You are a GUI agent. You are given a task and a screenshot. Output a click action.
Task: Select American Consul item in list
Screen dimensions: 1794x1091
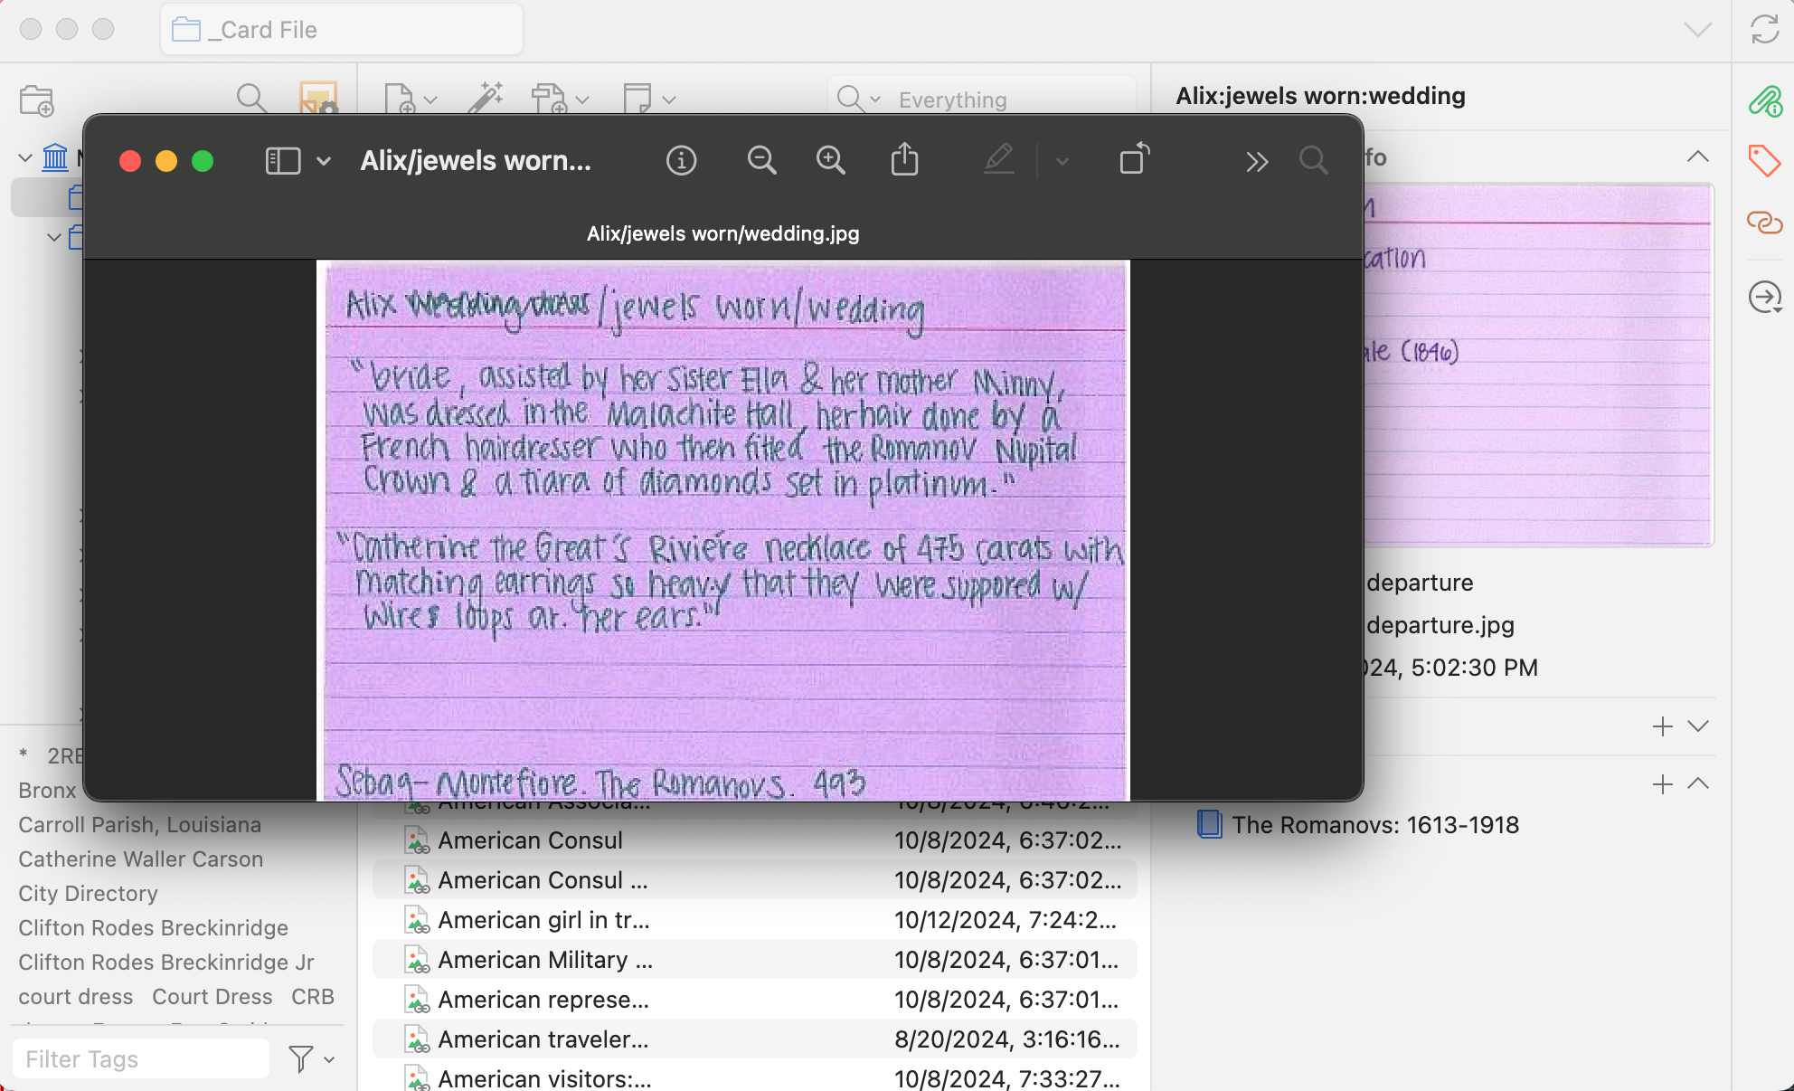(530, 840)
